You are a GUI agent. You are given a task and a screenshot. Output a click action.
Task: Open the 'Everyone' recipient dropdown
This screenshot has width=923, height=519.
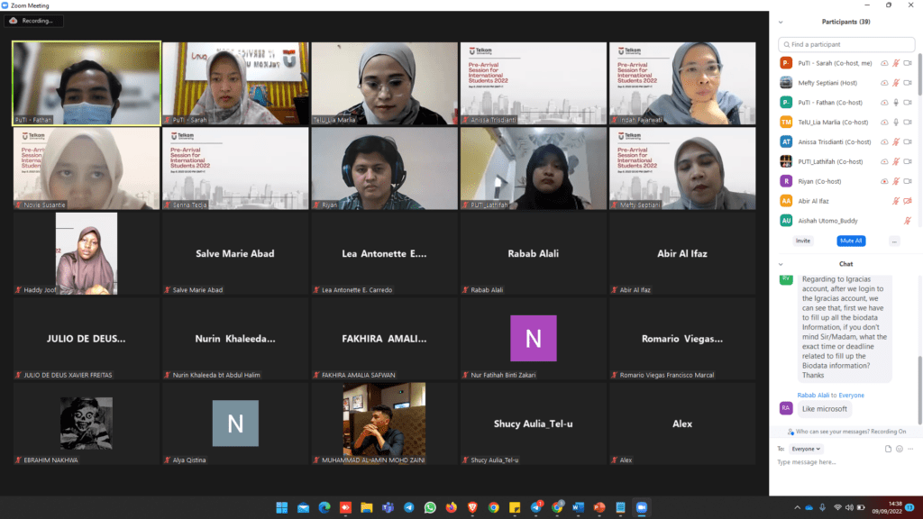click(x=805, y=448)
